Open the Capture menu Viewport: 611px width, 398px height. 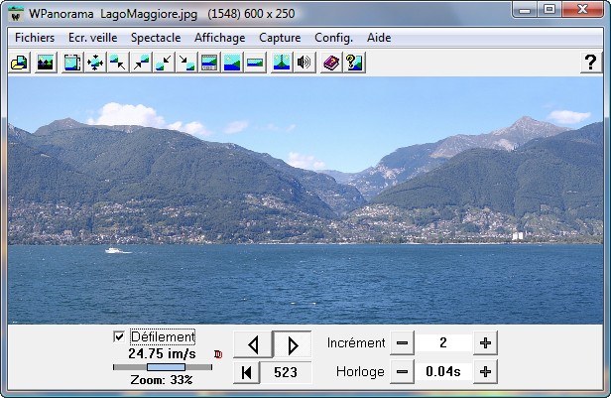click(x=280, y=38)
